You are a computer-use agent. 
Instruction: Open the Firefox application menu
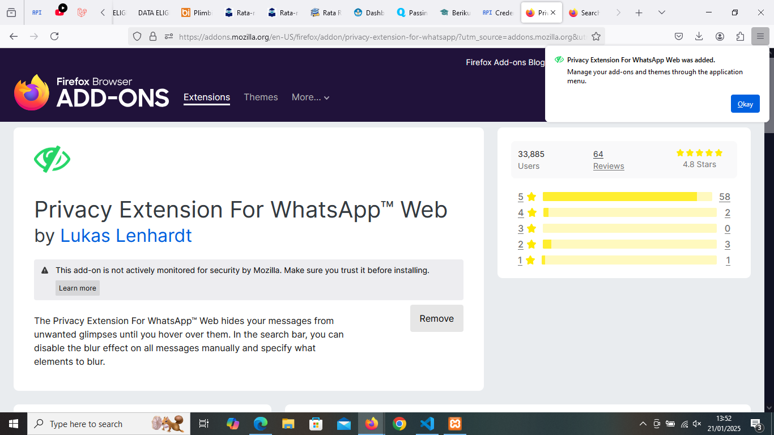pyautogui.click(x=760, y=36)
